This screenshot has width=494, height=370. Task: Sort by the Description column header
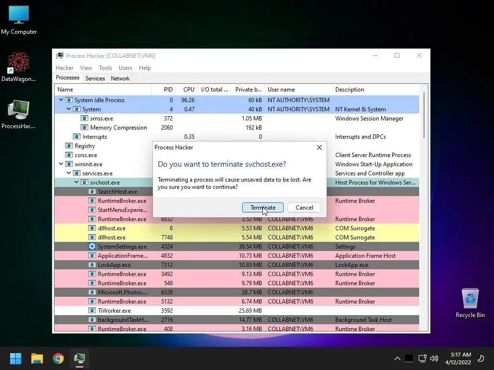(375, 90)
